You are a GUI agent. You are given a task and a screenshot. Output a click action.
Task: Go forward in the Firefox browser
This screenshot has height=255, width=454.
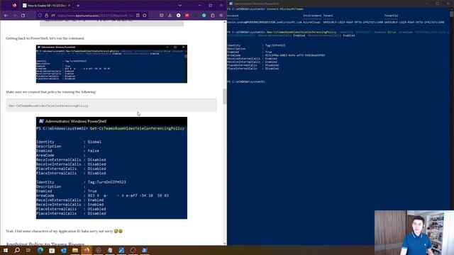point(14,16)
